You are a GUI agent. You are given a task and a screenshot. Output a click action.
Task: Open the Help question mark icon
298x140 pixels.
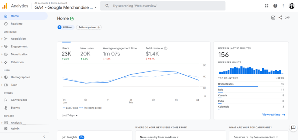275,6
